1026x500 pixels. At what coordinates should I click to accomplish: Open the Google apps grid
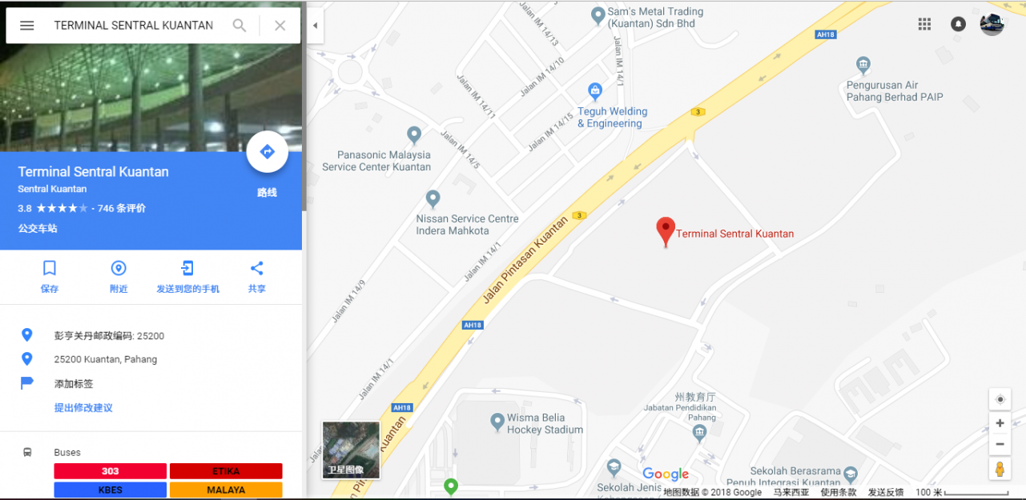tap(924, 24)
